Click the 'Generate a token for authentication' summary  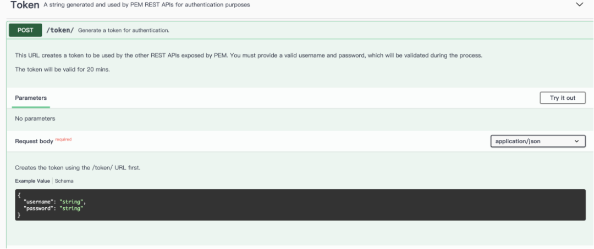click(123, 31)
